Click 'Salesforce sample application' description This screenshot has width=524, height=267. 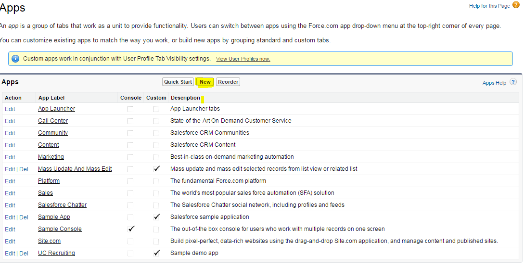pyautogui.click(x=209, y=217)
